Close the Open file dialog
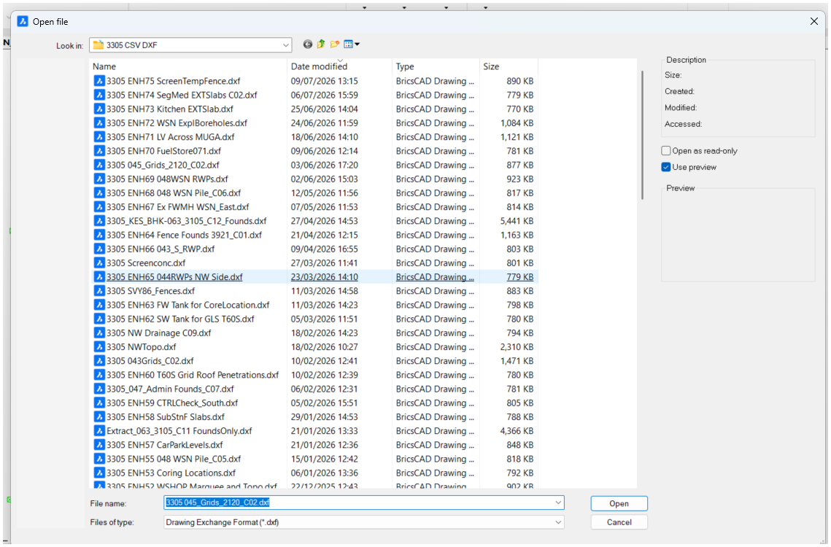The image size is (831, 547). click(x=814, y=21)
